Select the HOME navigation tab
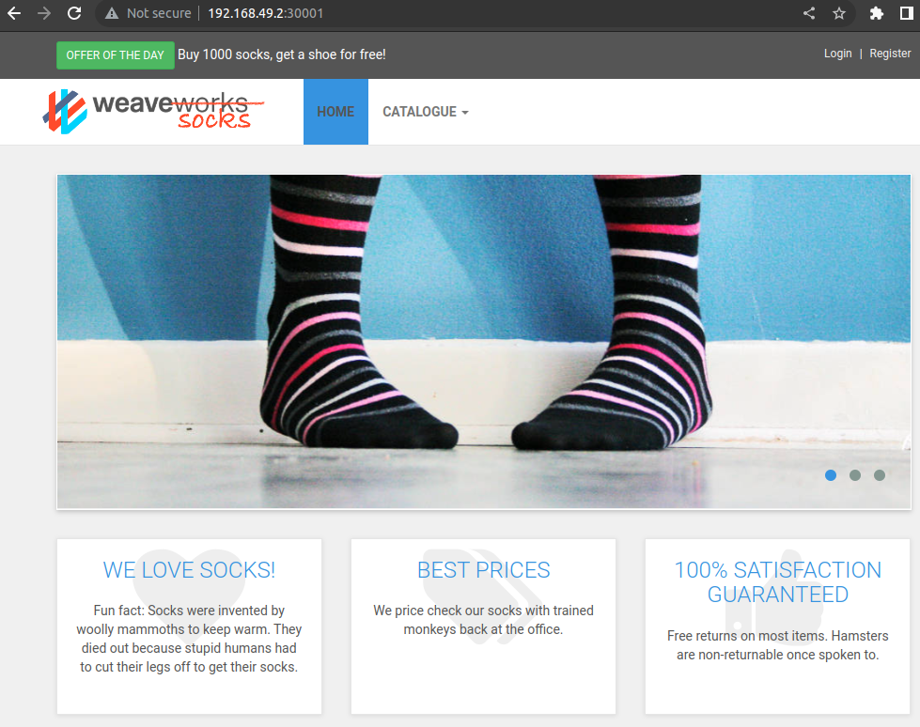The height and width of the screenshot is (727, 920). (x=335, y=112)
